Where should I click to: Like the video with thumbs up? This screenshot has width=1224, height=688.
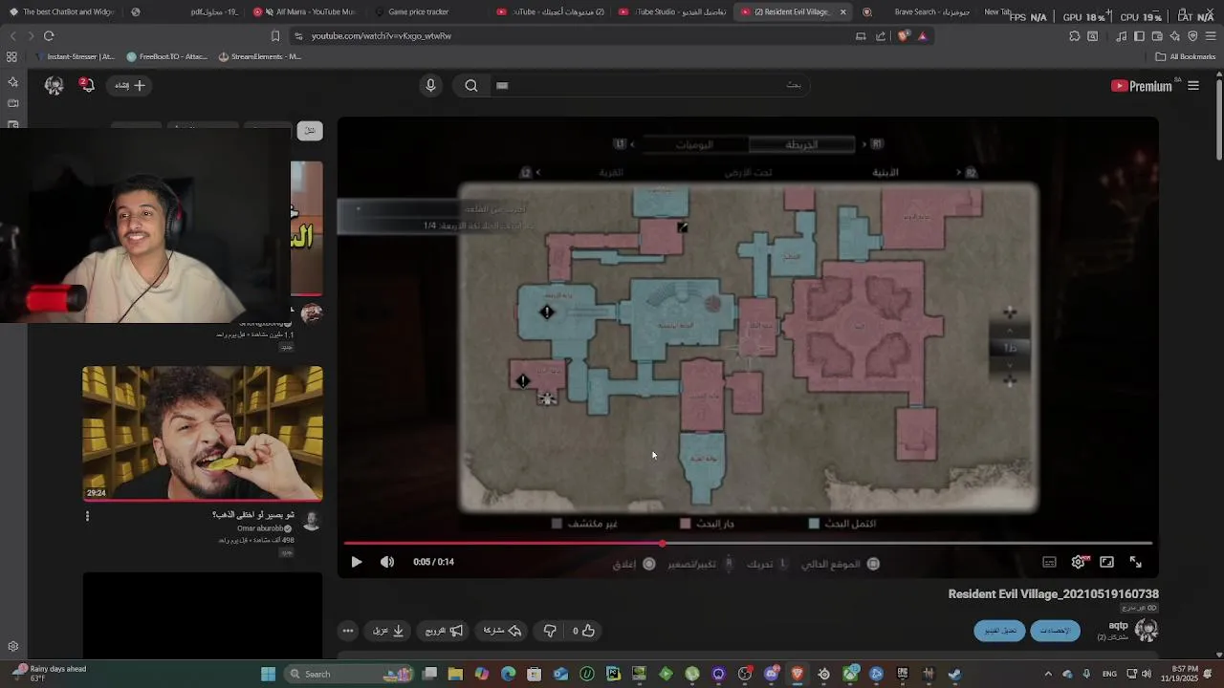click(x=584, y=631)
